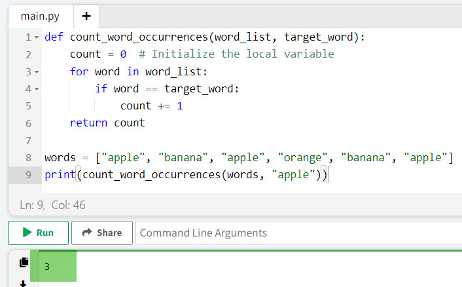Click line number 5 in the gutter
Image resolution: width=462 pixels, height=287 pixels.
point(28,106)
